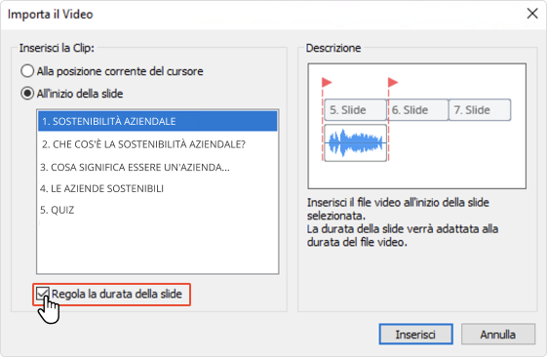Image resolution: width=547 pixels, height=357 pixels.
Task: Click the blue audio waveform clip icon
Action: pos(356,142)
